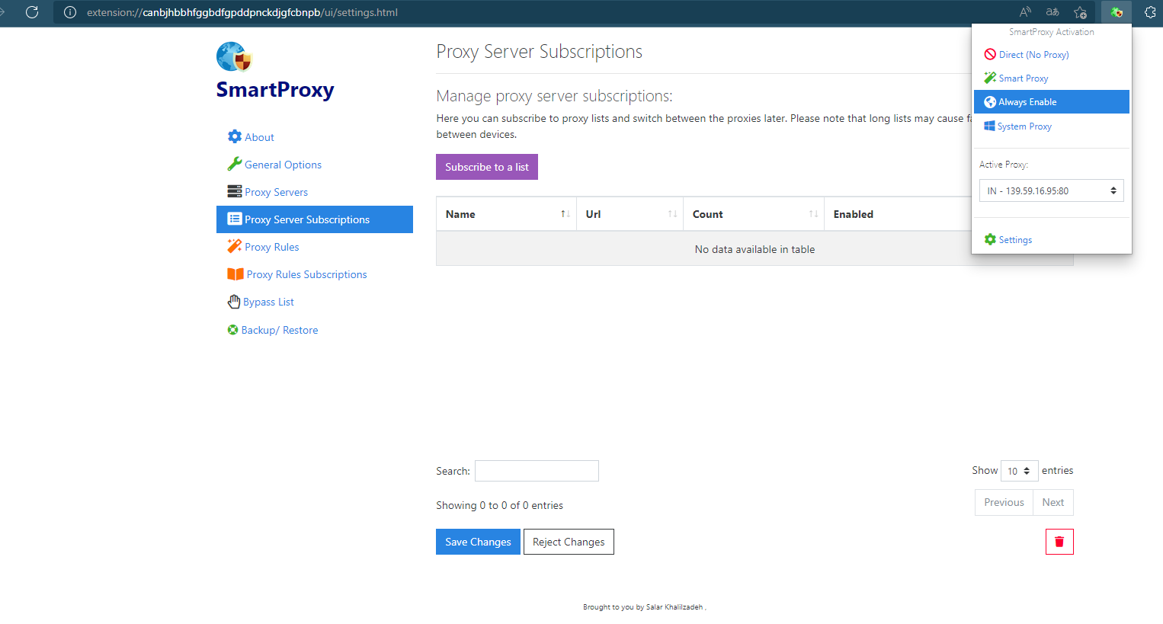The width and height of the screenshot is (1163, 624).
Task: Click the add to favorites star icon
Action: [1080, 12]
